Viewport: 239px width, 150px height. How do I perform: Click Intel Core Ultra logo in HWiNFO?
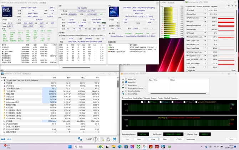coord(7,12)
